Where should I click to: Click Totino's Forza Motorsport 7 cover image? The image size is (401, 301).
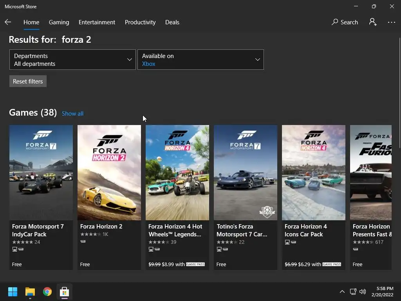(246, 172)
